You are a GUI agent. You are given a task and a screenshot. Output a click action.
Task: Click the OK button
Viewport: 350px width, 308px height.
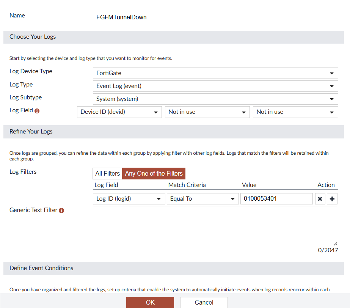tap(150, 302)
